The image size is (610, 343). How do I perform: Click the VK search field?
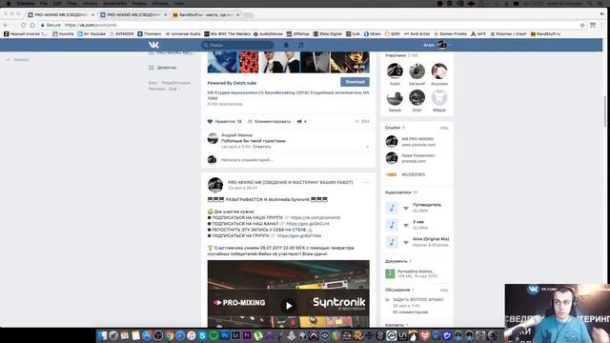(x=237, y=45)
